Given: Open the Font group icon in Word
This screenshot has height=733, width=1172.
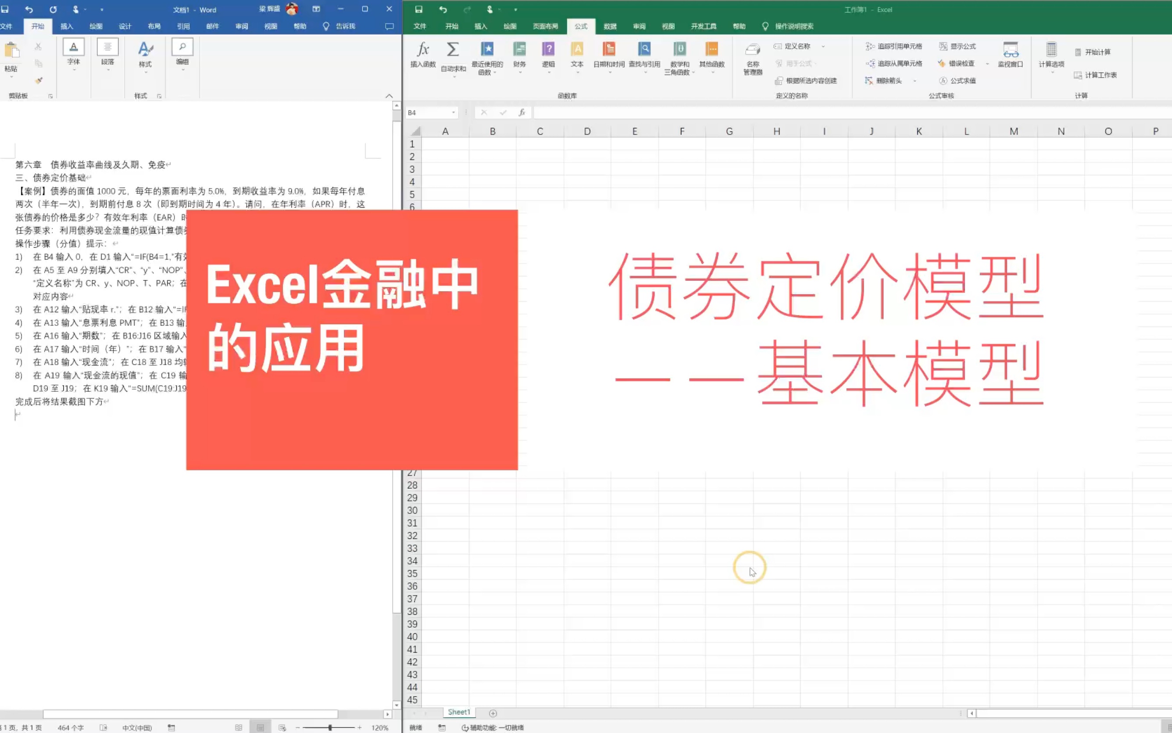Looking at the screenshot, I should 74,47.
